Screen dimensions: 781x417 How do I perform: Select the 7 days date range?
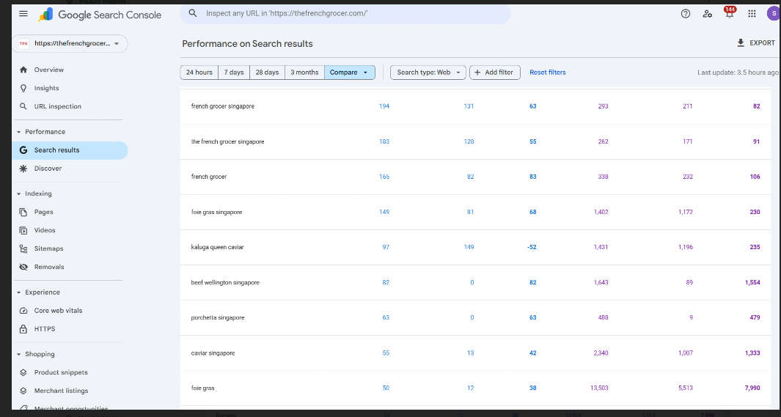234,73
